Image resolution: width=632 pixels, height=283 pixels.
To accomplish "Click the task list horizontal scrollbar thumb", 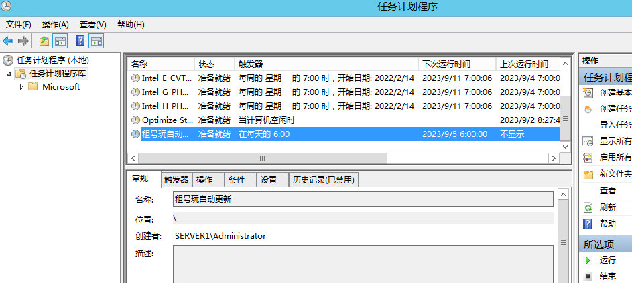I will [263, 158].
